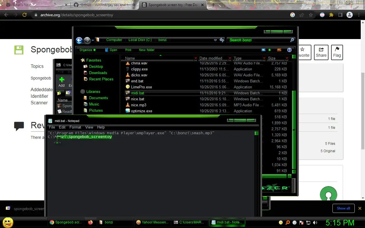Click the forward arrow in Explorer
The width and height of the screenshot is (365, 228).
click(87, 40)
